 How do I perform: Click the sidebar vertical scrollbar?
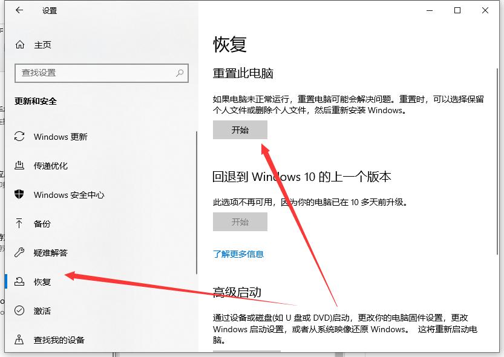click(x=197, y=203)
